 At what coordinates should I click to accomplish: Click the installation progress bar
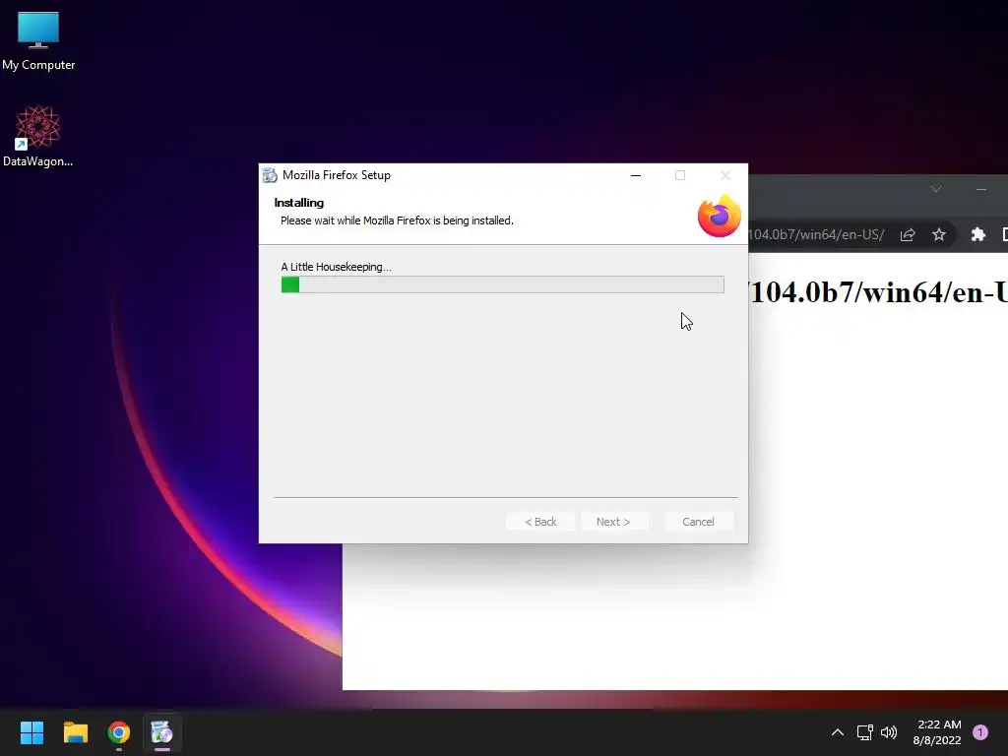pos(503,284)
